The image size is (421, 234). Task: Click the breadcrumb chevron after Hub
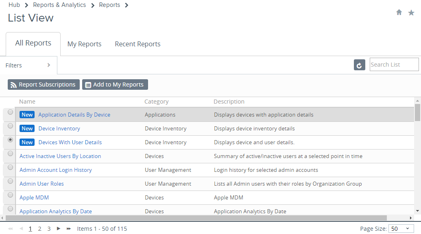coord(26,5)
